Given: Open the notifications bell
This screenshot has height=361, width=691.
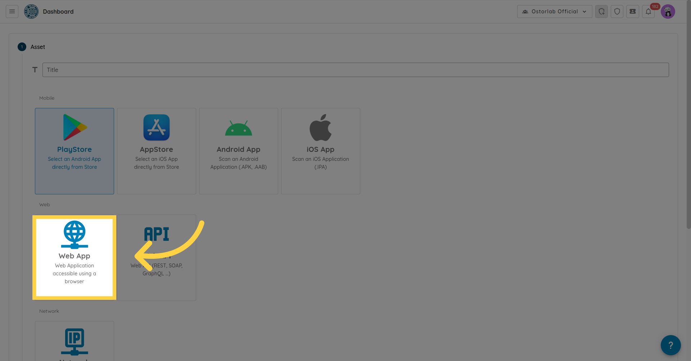Looking at the screenshot, I should 648,12.
